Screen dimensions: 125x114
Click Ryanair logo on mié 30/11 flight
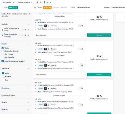click(46, 65)
